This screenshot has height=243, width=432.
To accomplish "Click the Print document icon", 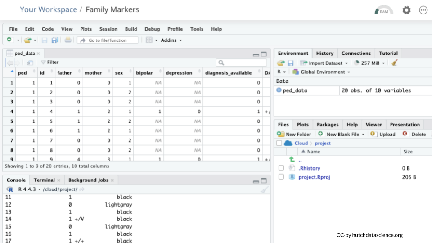I will 68,40.
